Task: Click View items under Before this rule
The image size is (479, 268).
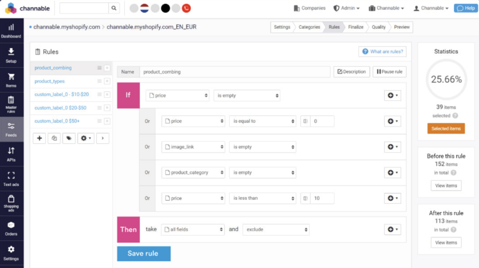Action: coord(446,186)
